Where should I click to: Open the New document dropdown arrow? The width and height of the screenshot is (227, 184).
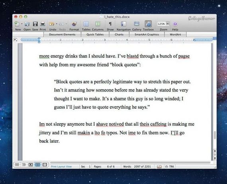(x=22, y=24)
